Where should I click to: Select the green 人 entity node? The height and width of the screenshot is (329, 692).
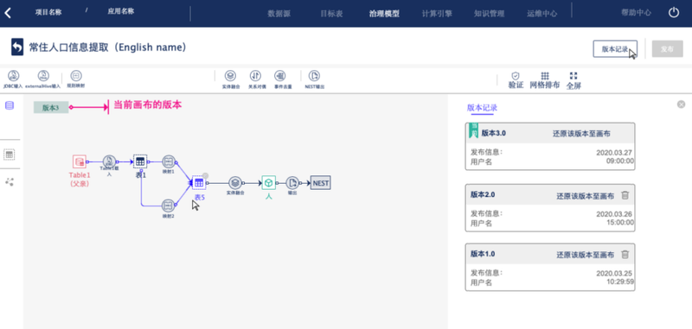[269, 182]
